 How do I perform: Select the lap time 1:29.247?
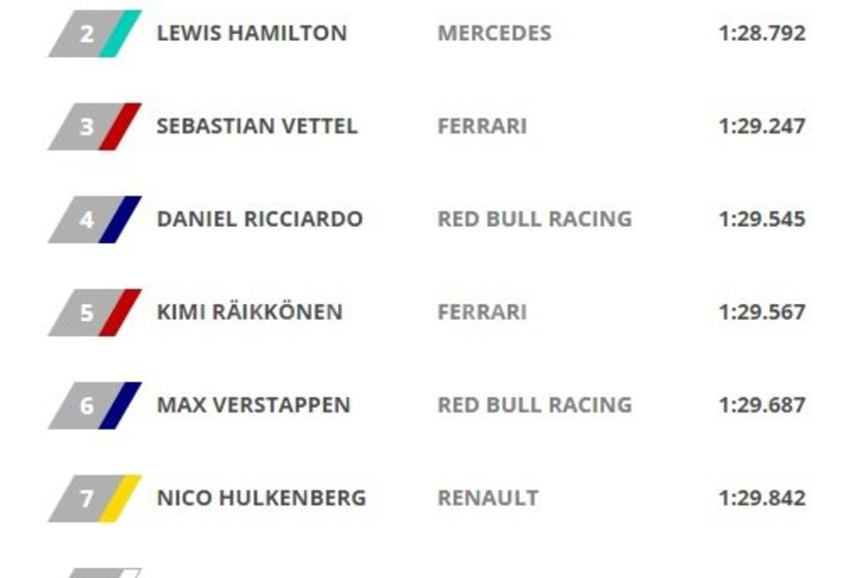(761, 127)
